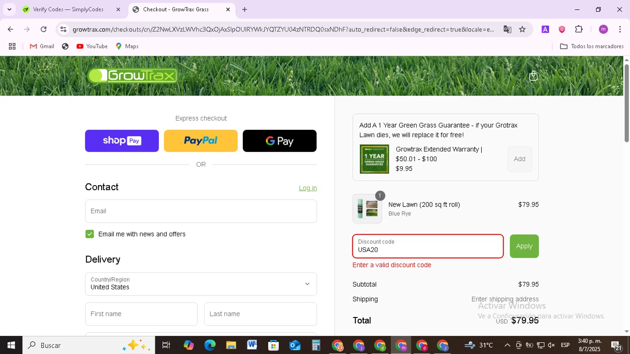Click the address bar URL

click(283, 29)
